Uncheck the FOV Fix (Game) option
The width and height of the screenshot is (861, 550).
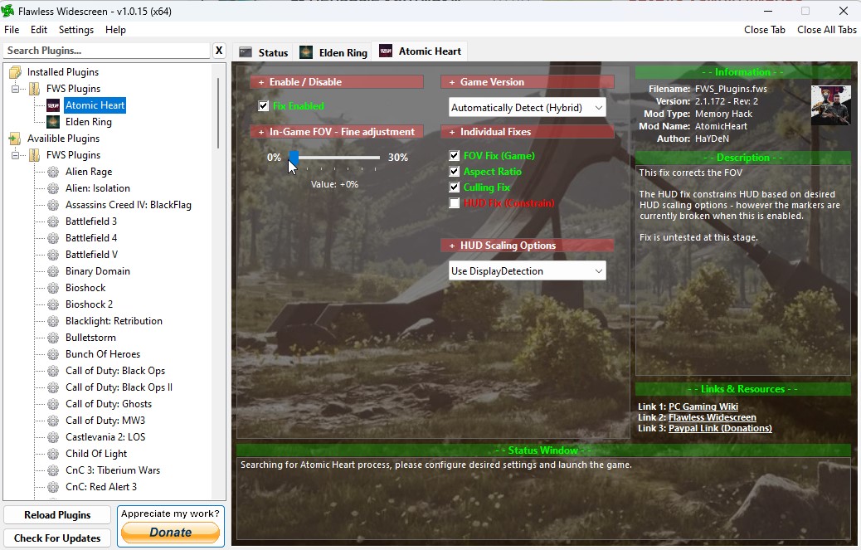point(455,156)
